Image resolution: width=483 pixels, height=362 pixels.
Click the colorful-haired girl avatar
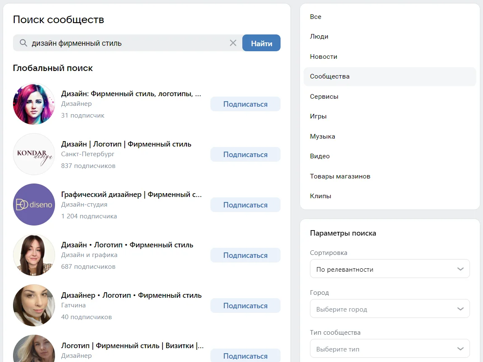coord(34,104)
